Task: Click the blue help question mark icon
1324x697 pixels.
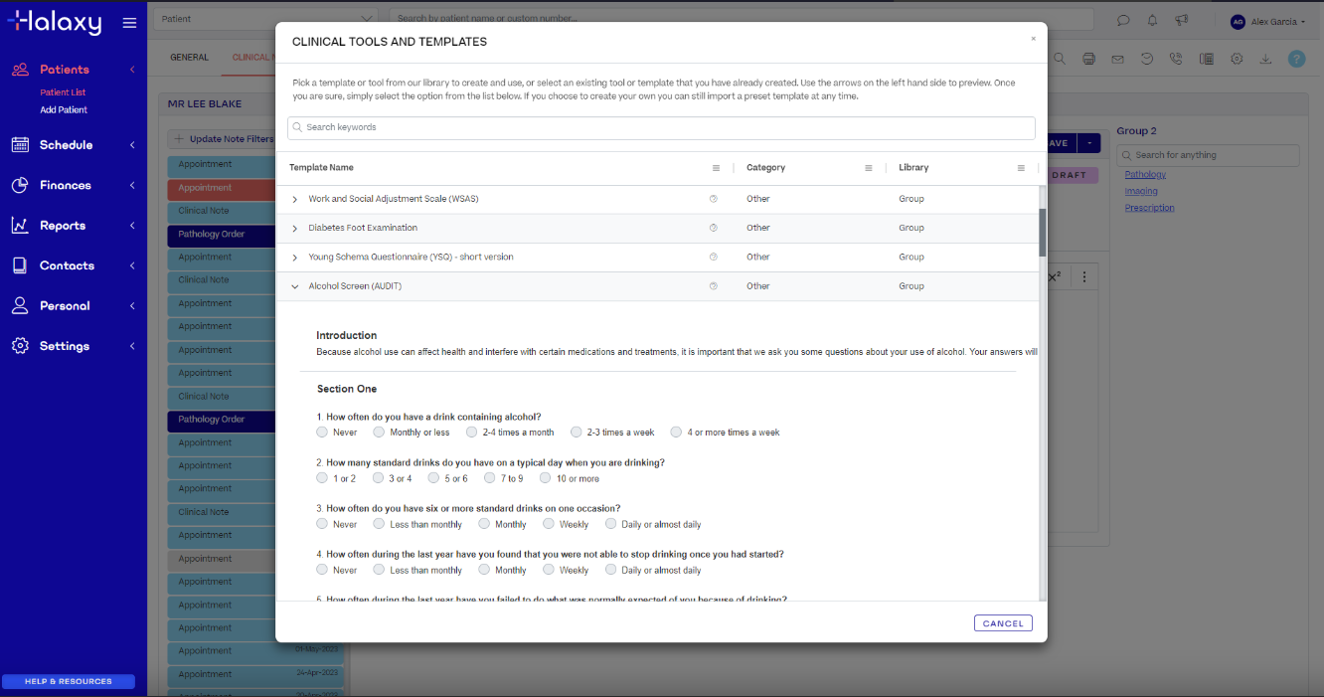Action: (x=1296, y=59)
